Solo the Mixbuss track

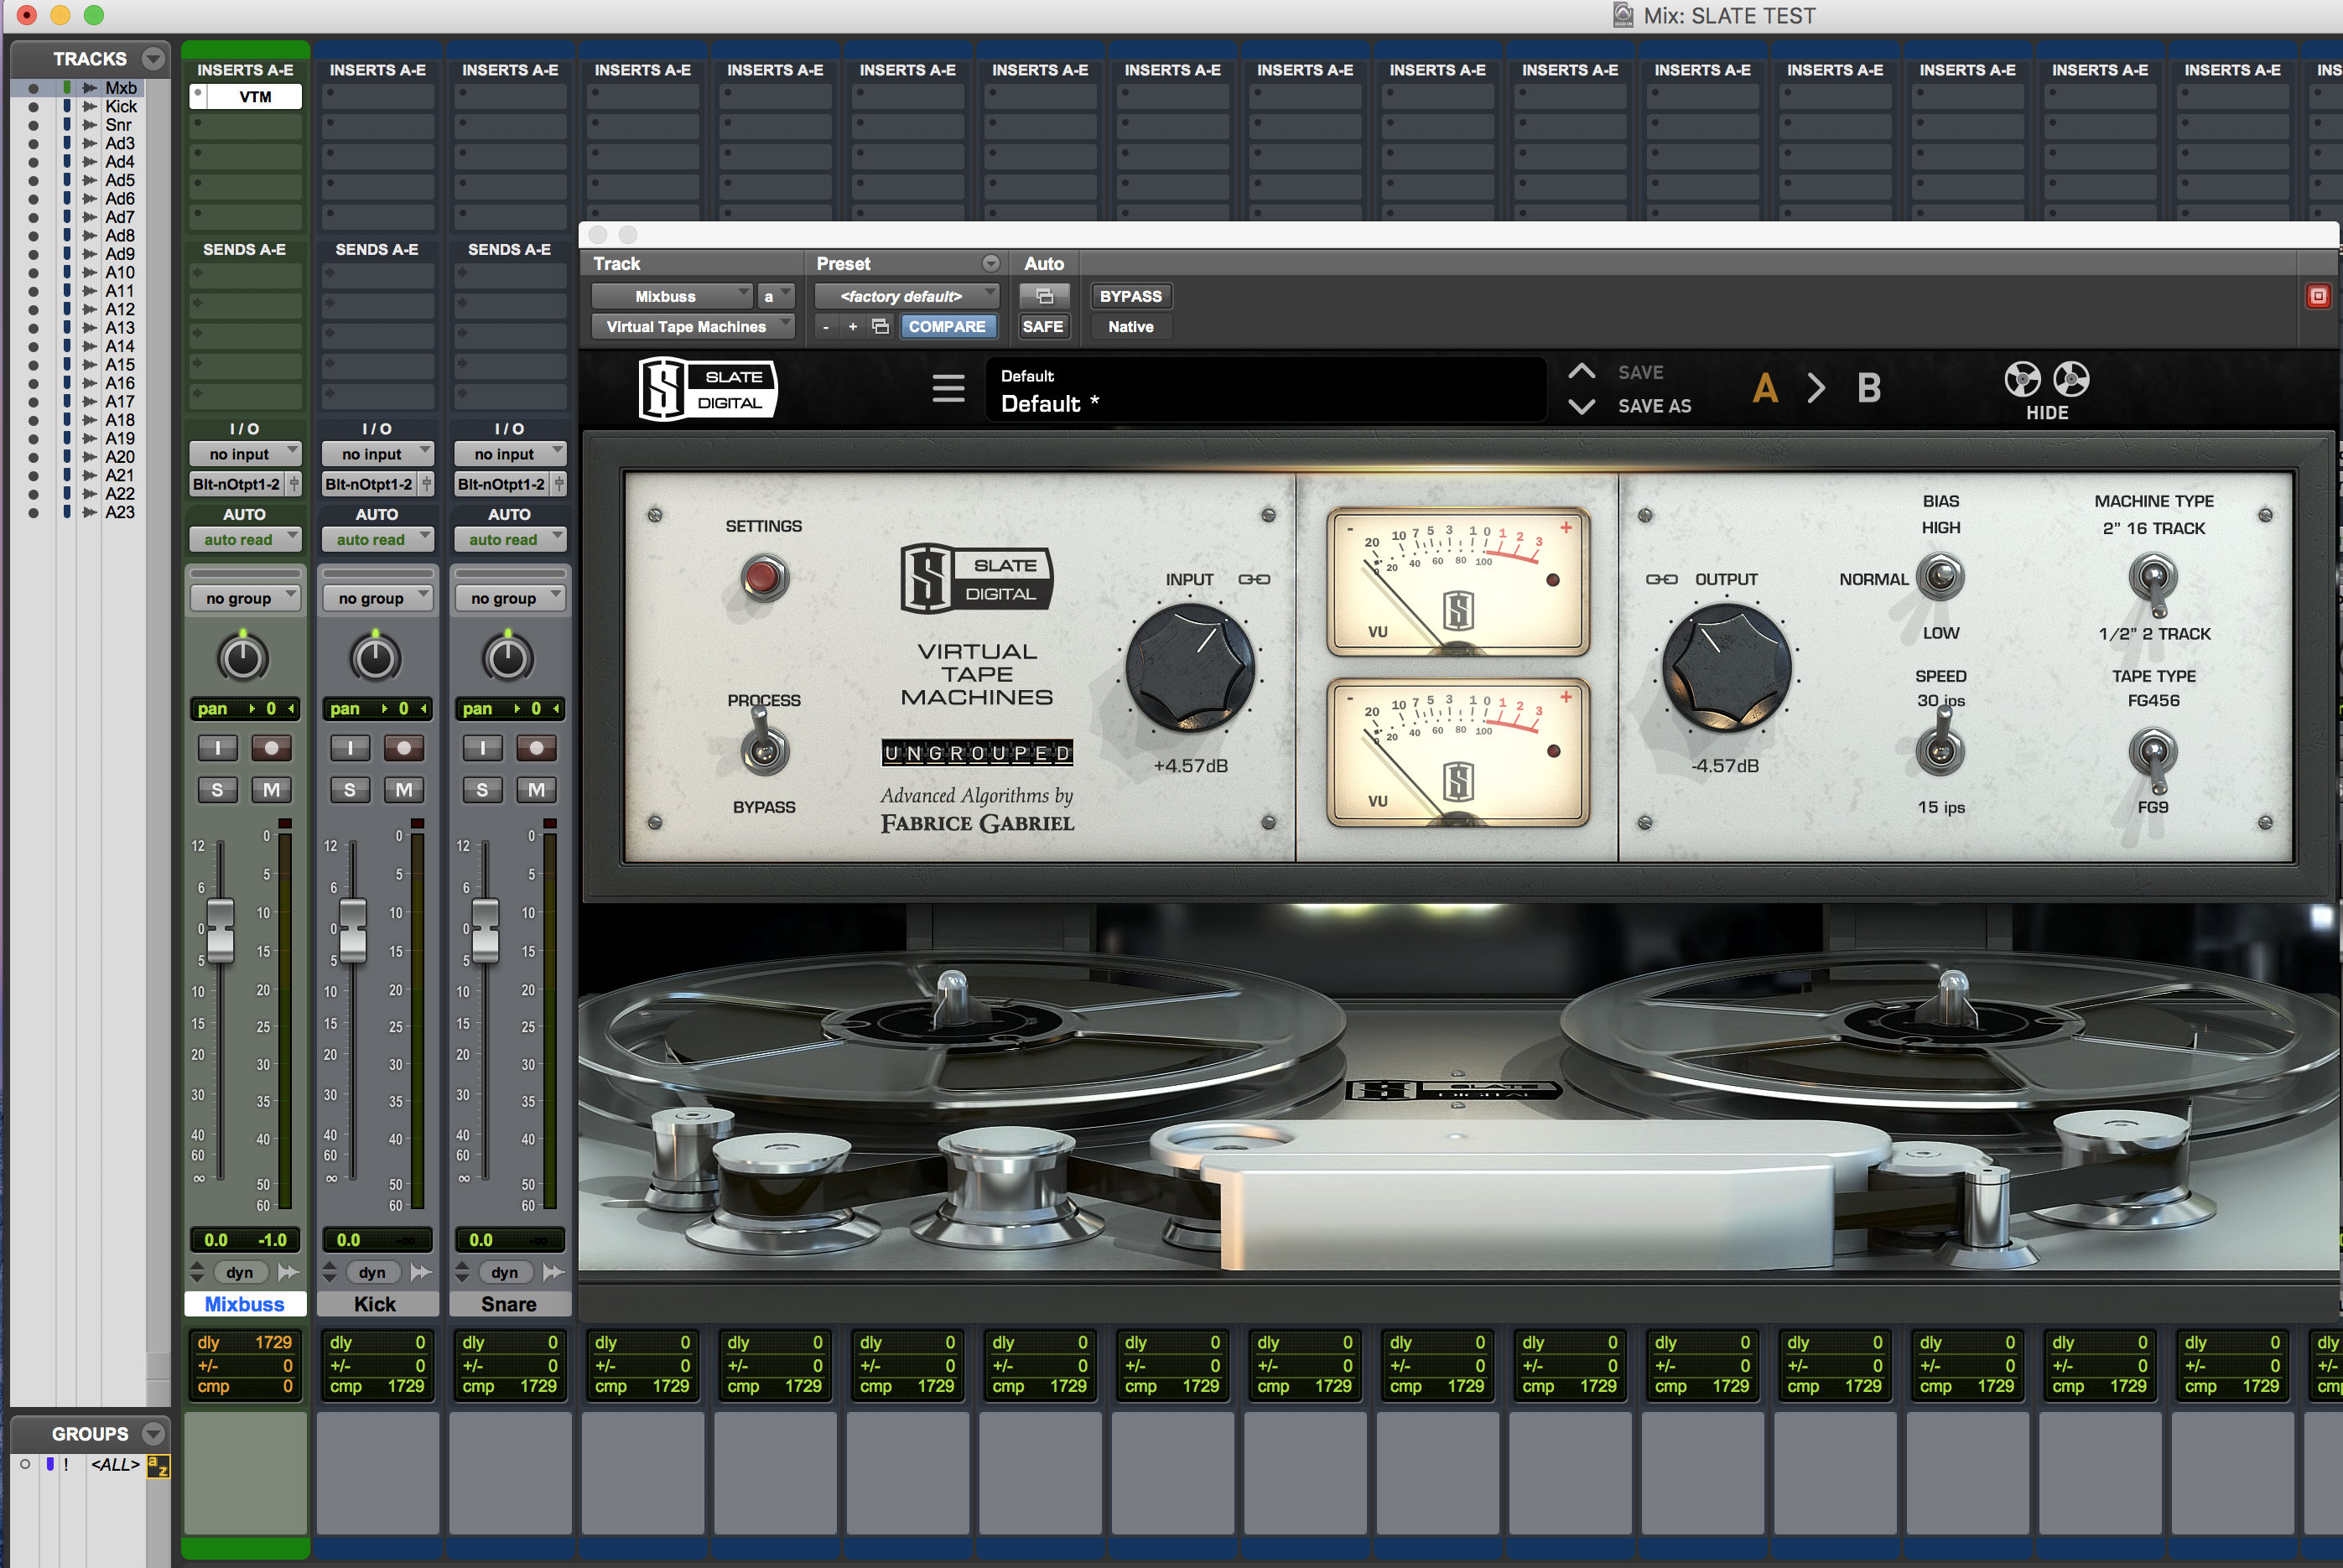click(217, 789)
